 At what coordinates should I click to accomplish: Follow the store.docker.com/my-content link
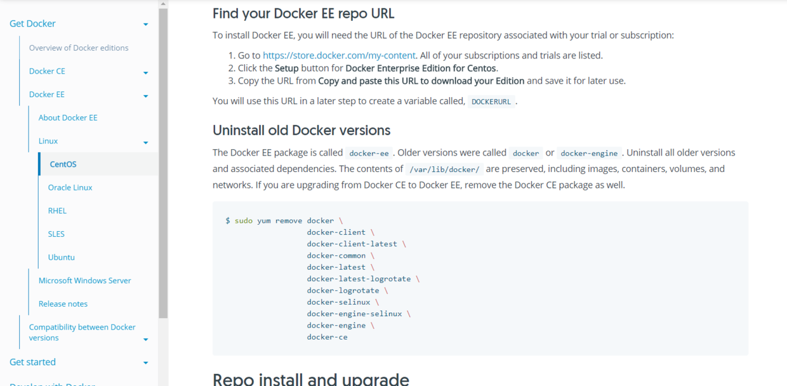(339, 55)
